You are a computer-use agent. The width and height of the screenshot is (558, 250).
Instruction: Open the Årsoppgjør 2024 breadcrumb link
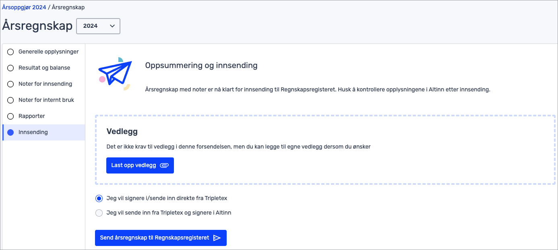pyautogui.click(x=24, y=7)
